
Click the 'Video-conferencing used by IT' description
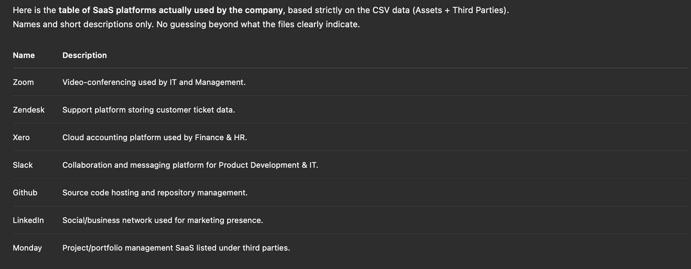coord(154,82)
